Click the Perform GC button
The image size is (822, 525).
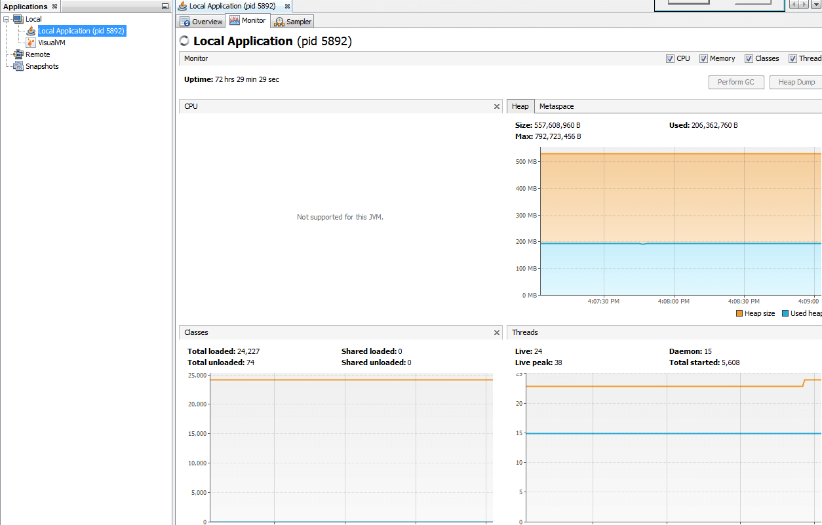736,82
